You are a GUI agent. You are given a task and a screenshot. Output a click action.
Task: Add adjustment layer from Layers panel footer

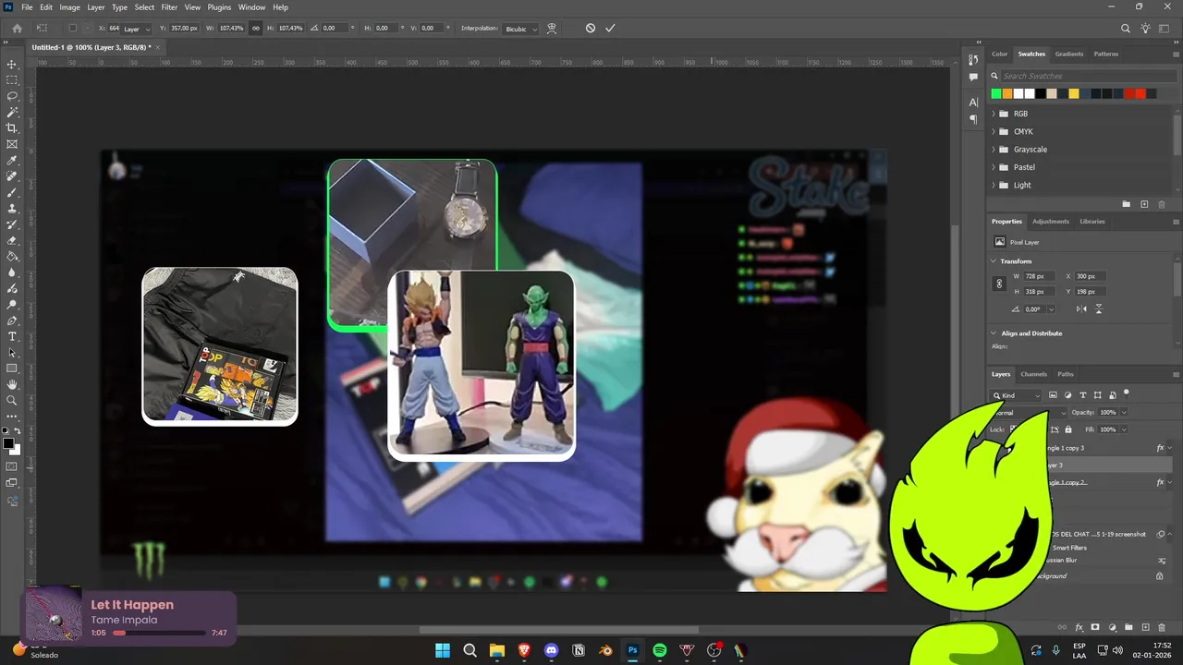click(1112, 627)
